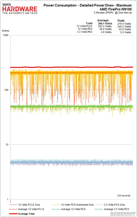Select the '260,1 Watts' average total value
The image size is (137, 217).
[105, 24]
